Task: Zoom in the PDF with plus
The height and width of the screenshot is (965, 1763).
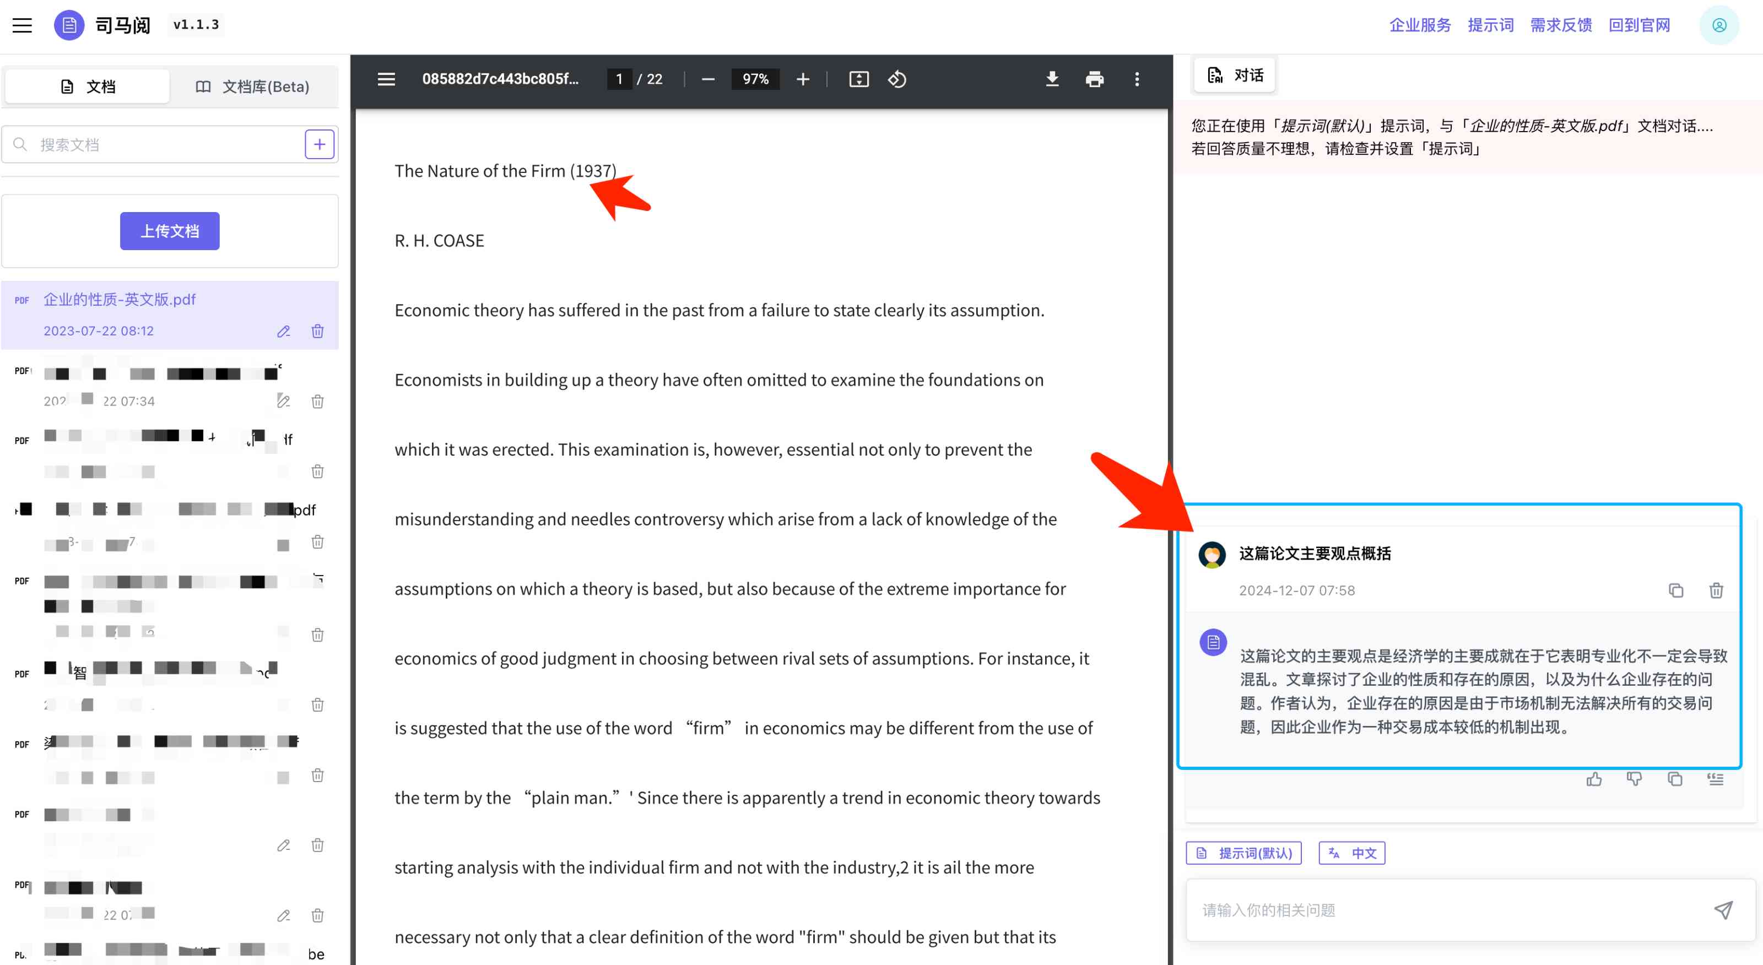Action: point(803,79)
